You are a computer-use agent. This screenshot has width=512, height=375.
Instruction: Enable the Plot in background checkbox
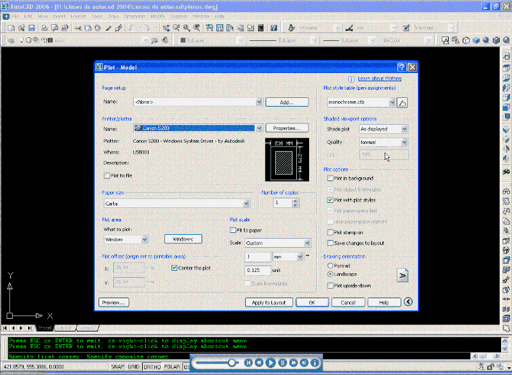330,178
